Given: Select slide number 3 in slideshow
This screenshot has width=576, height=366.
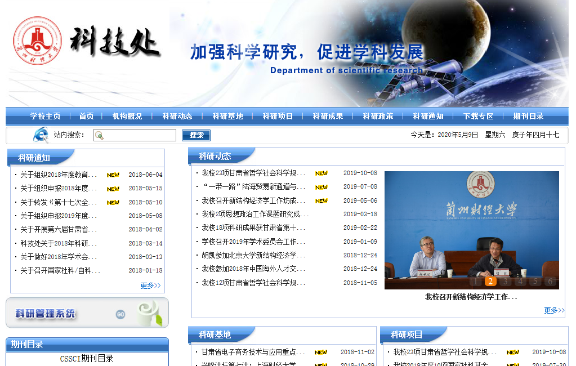Looking at the screenshot, I should pos(506,282).
